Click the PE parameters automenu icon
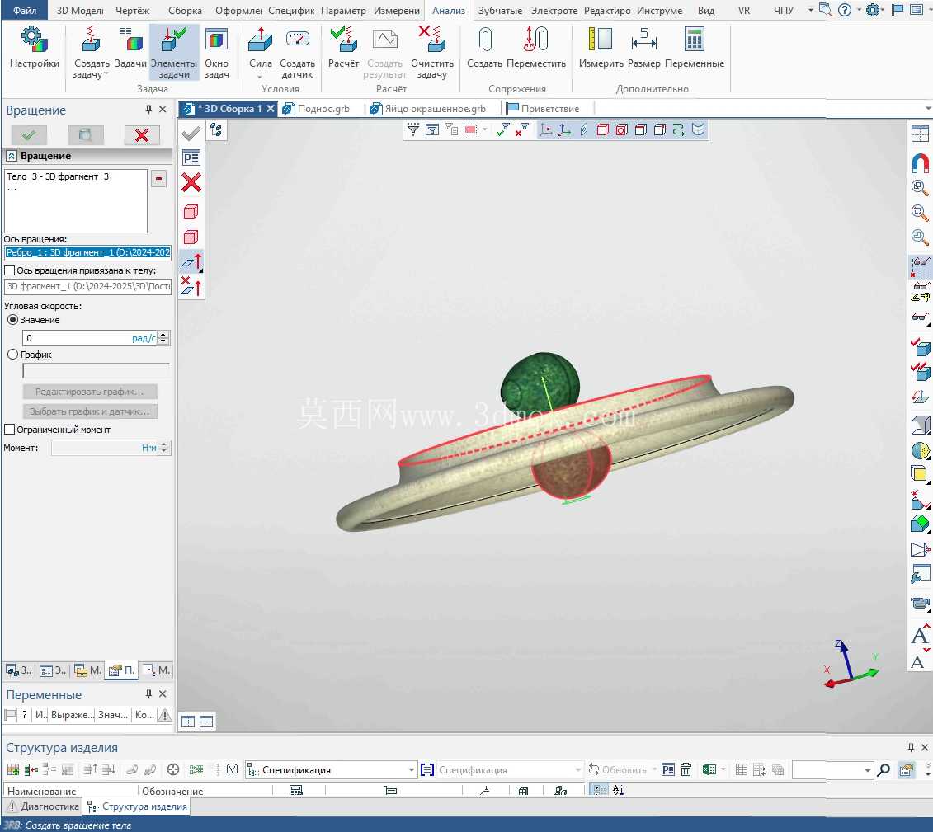933x832 pixels. [191, 158]
